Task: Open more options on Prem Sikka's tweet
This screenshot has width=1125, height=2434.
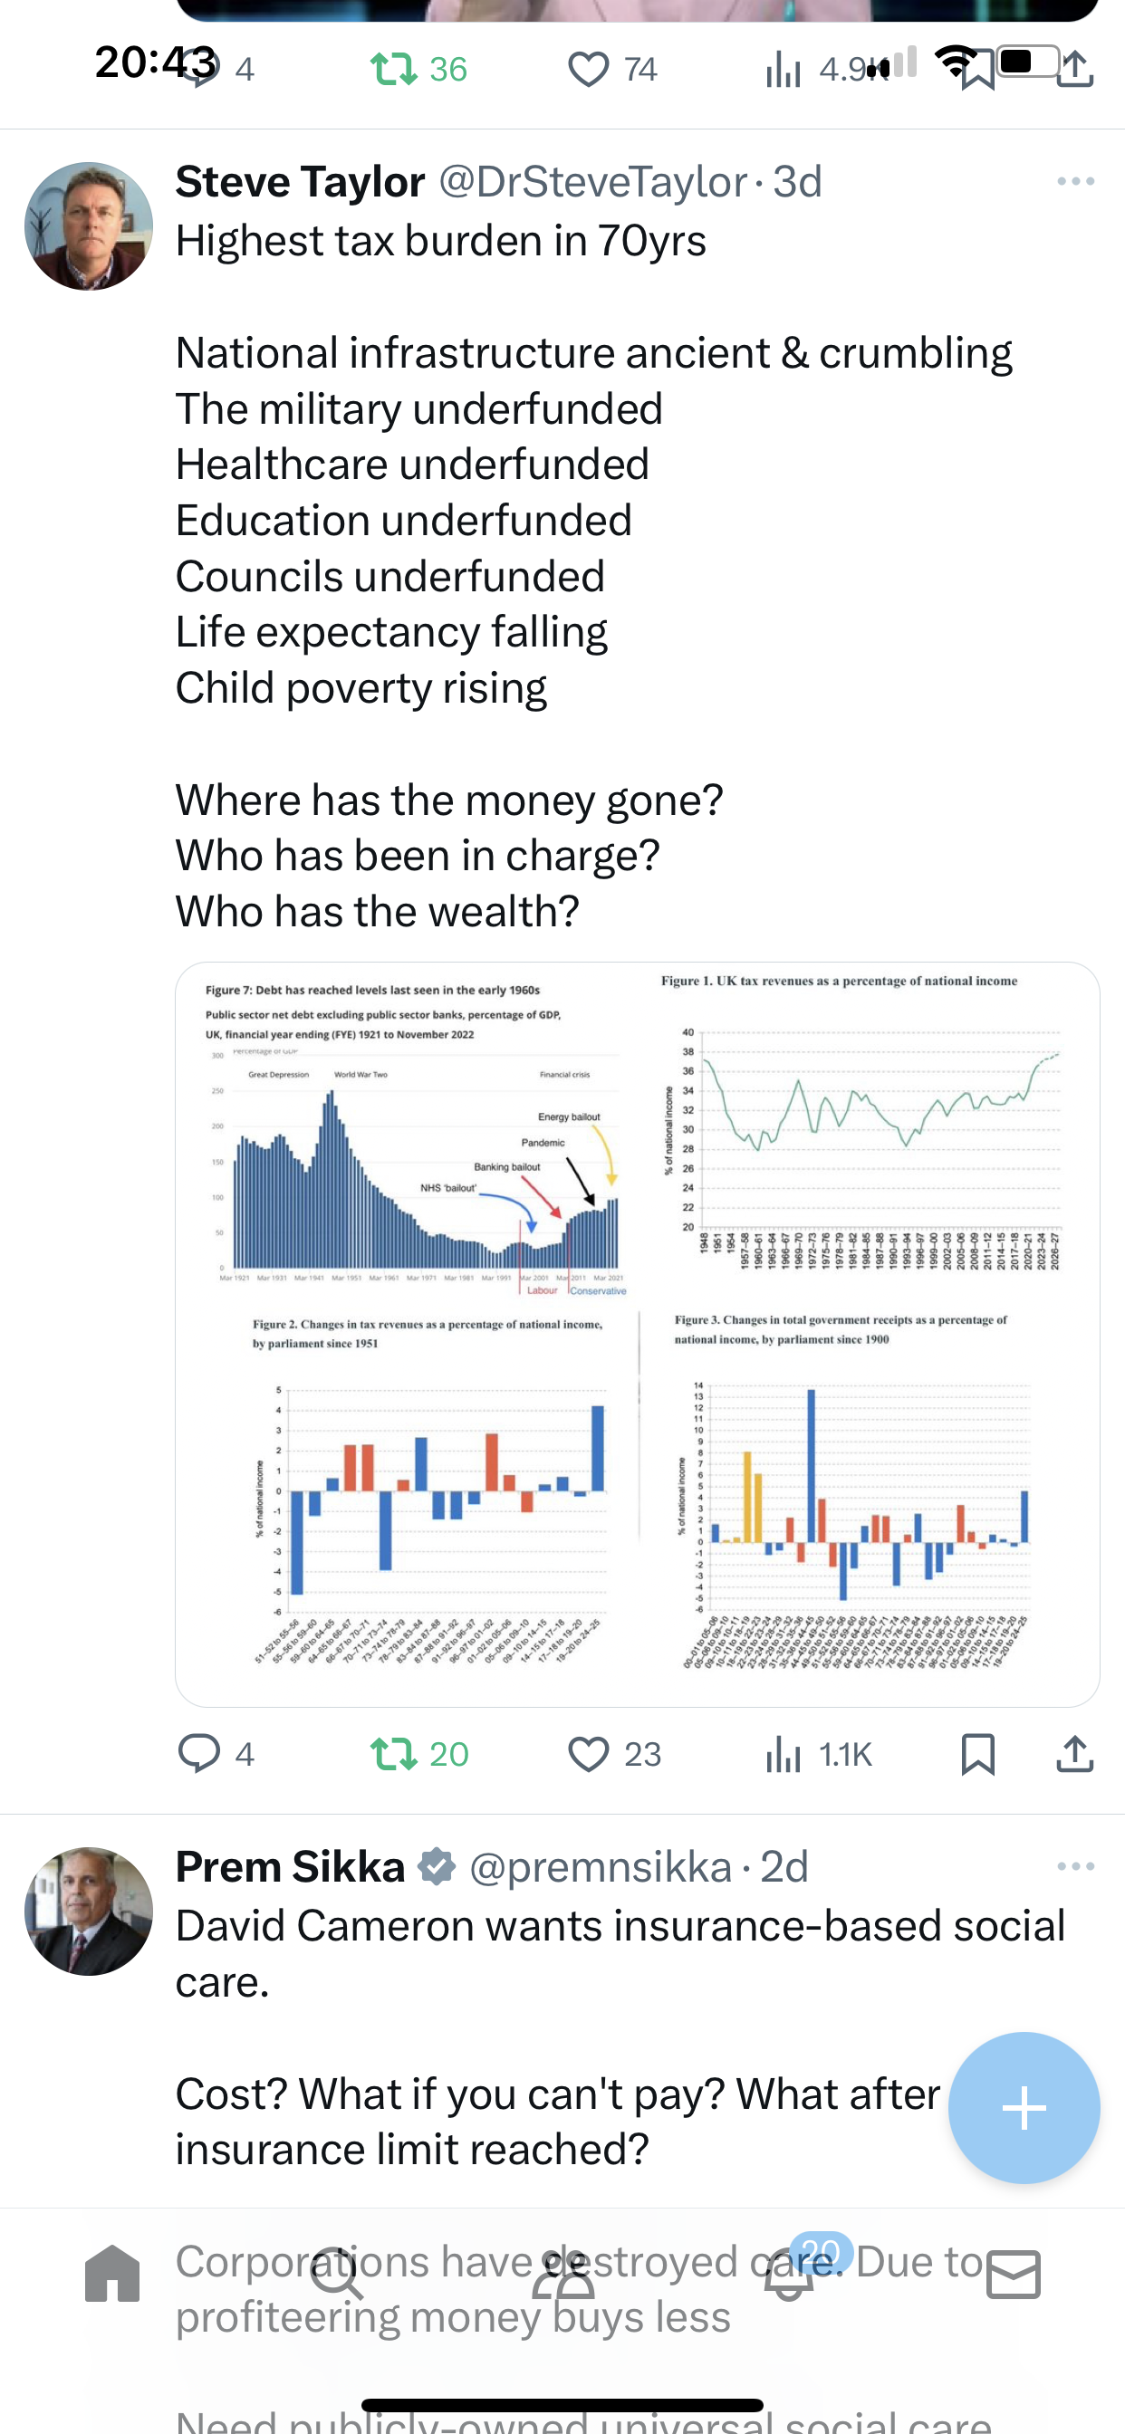Action: (x=1076, y=1866)
